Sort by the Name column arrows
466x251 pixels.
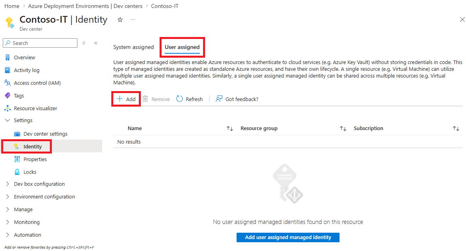pyautogui.click(x=230, y=128)
